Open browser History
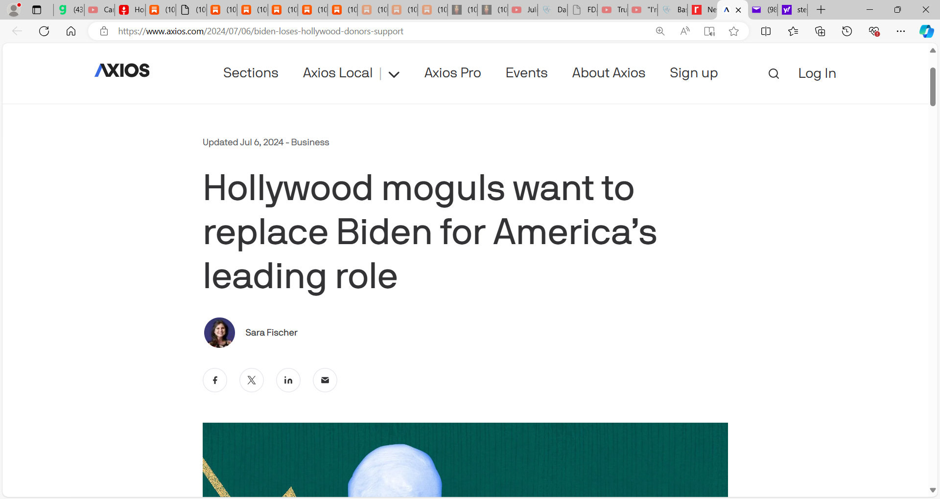940x499 pixels. tap(847, 31)
